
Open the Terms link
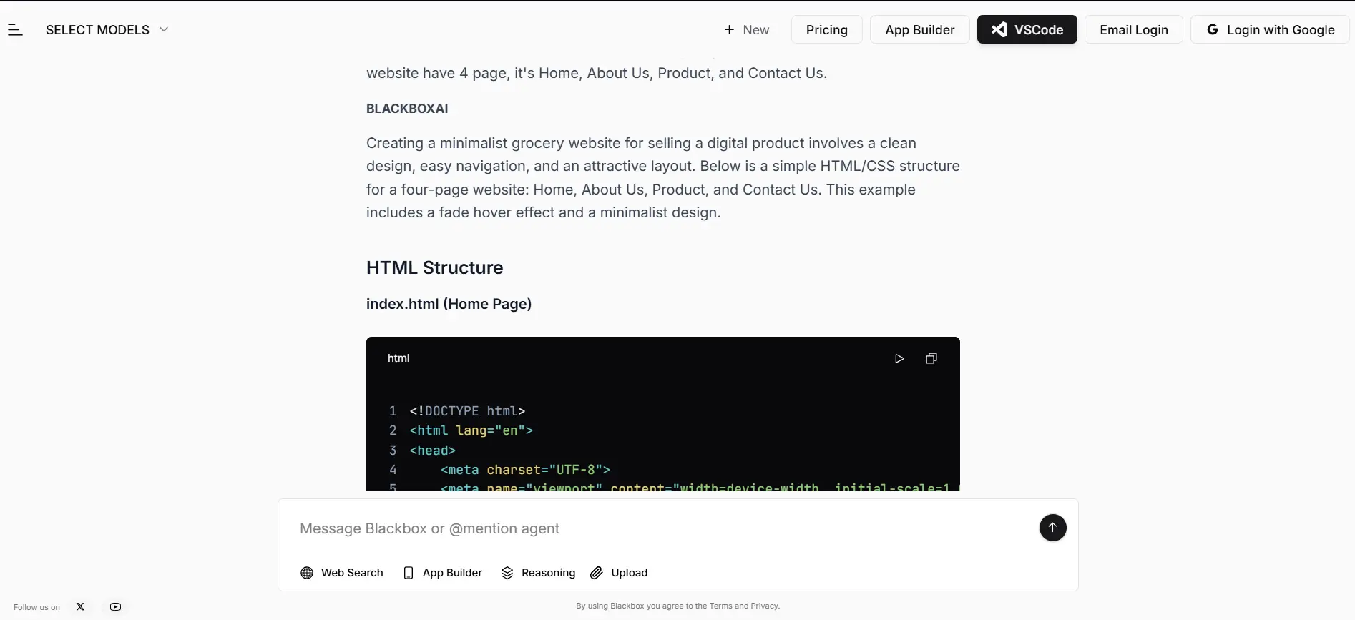720,606
